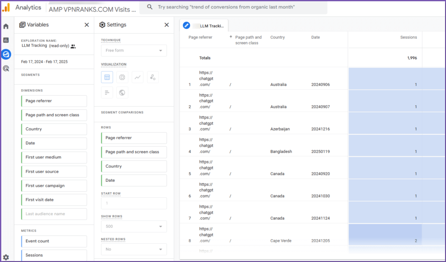The width and height of the screenshot is (446, 262).
Task: Choose the geo map visualization
Action: 122,93
